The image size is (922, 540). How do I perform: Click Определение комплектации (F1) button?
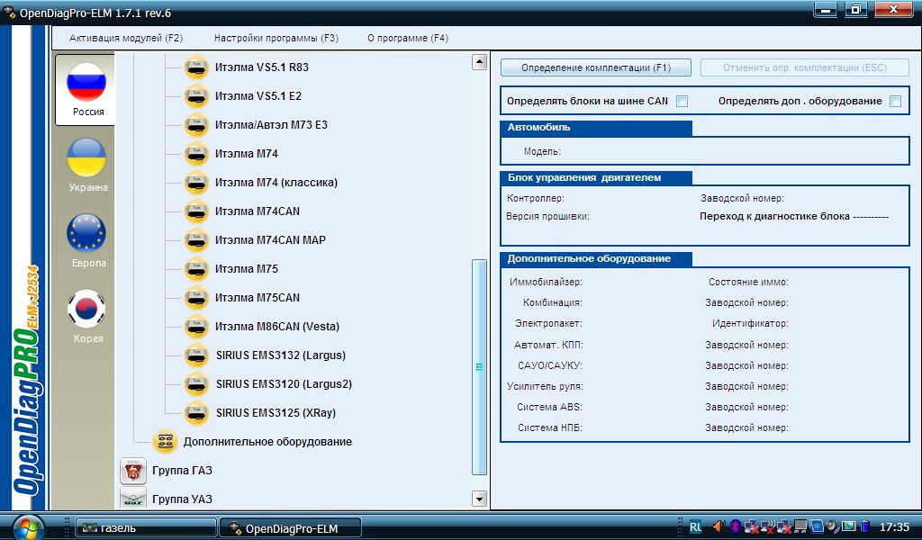coord(595,67)
